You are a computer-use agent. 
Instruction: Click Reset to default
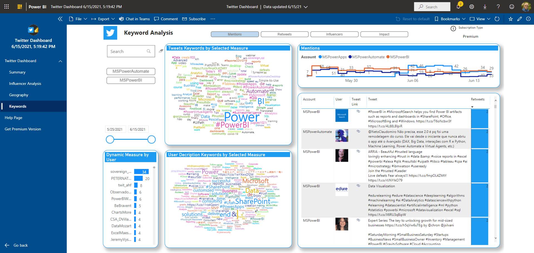tap(413, 19)
